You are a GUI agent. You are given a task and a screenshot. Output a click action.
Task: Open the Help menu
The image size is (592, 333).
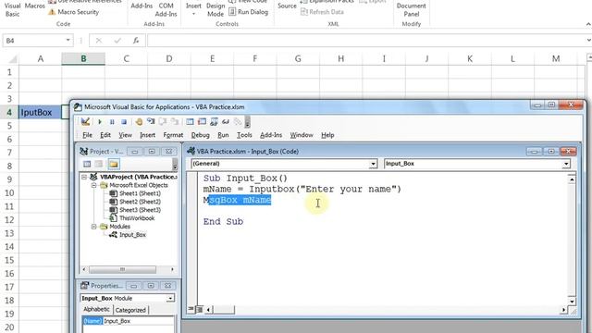click(x=327, y=135)
